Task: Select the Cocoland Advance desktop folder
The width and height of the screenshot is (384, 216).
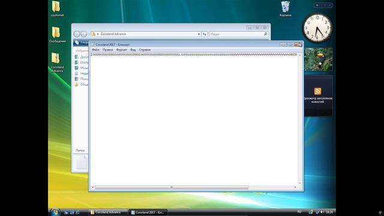Action: (x=57, y=62)
